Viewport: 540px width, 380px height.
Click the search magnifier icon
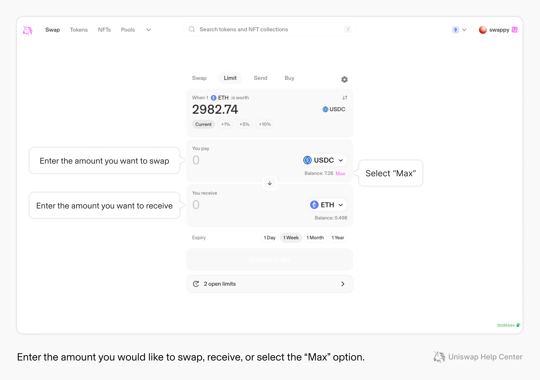pos(192,29)
